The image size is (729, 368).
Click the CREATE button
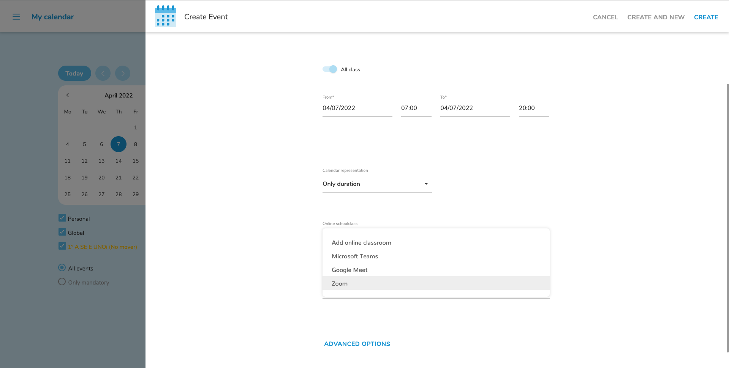coord(706,17)
